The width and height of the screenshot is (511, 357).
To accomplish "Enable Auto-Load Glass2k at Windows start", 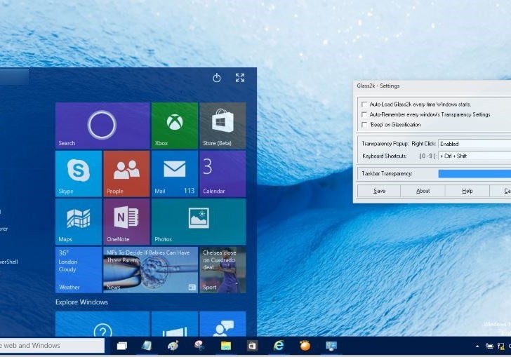I will click(x=364, y=105).
